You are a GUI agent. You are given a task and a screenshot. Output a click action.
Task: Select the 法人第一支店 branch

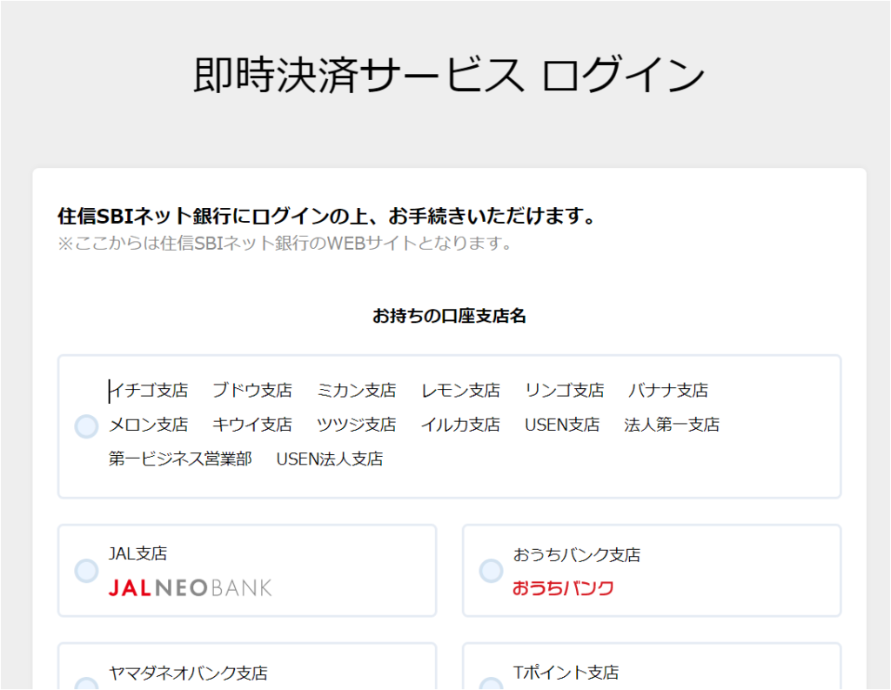673,425
